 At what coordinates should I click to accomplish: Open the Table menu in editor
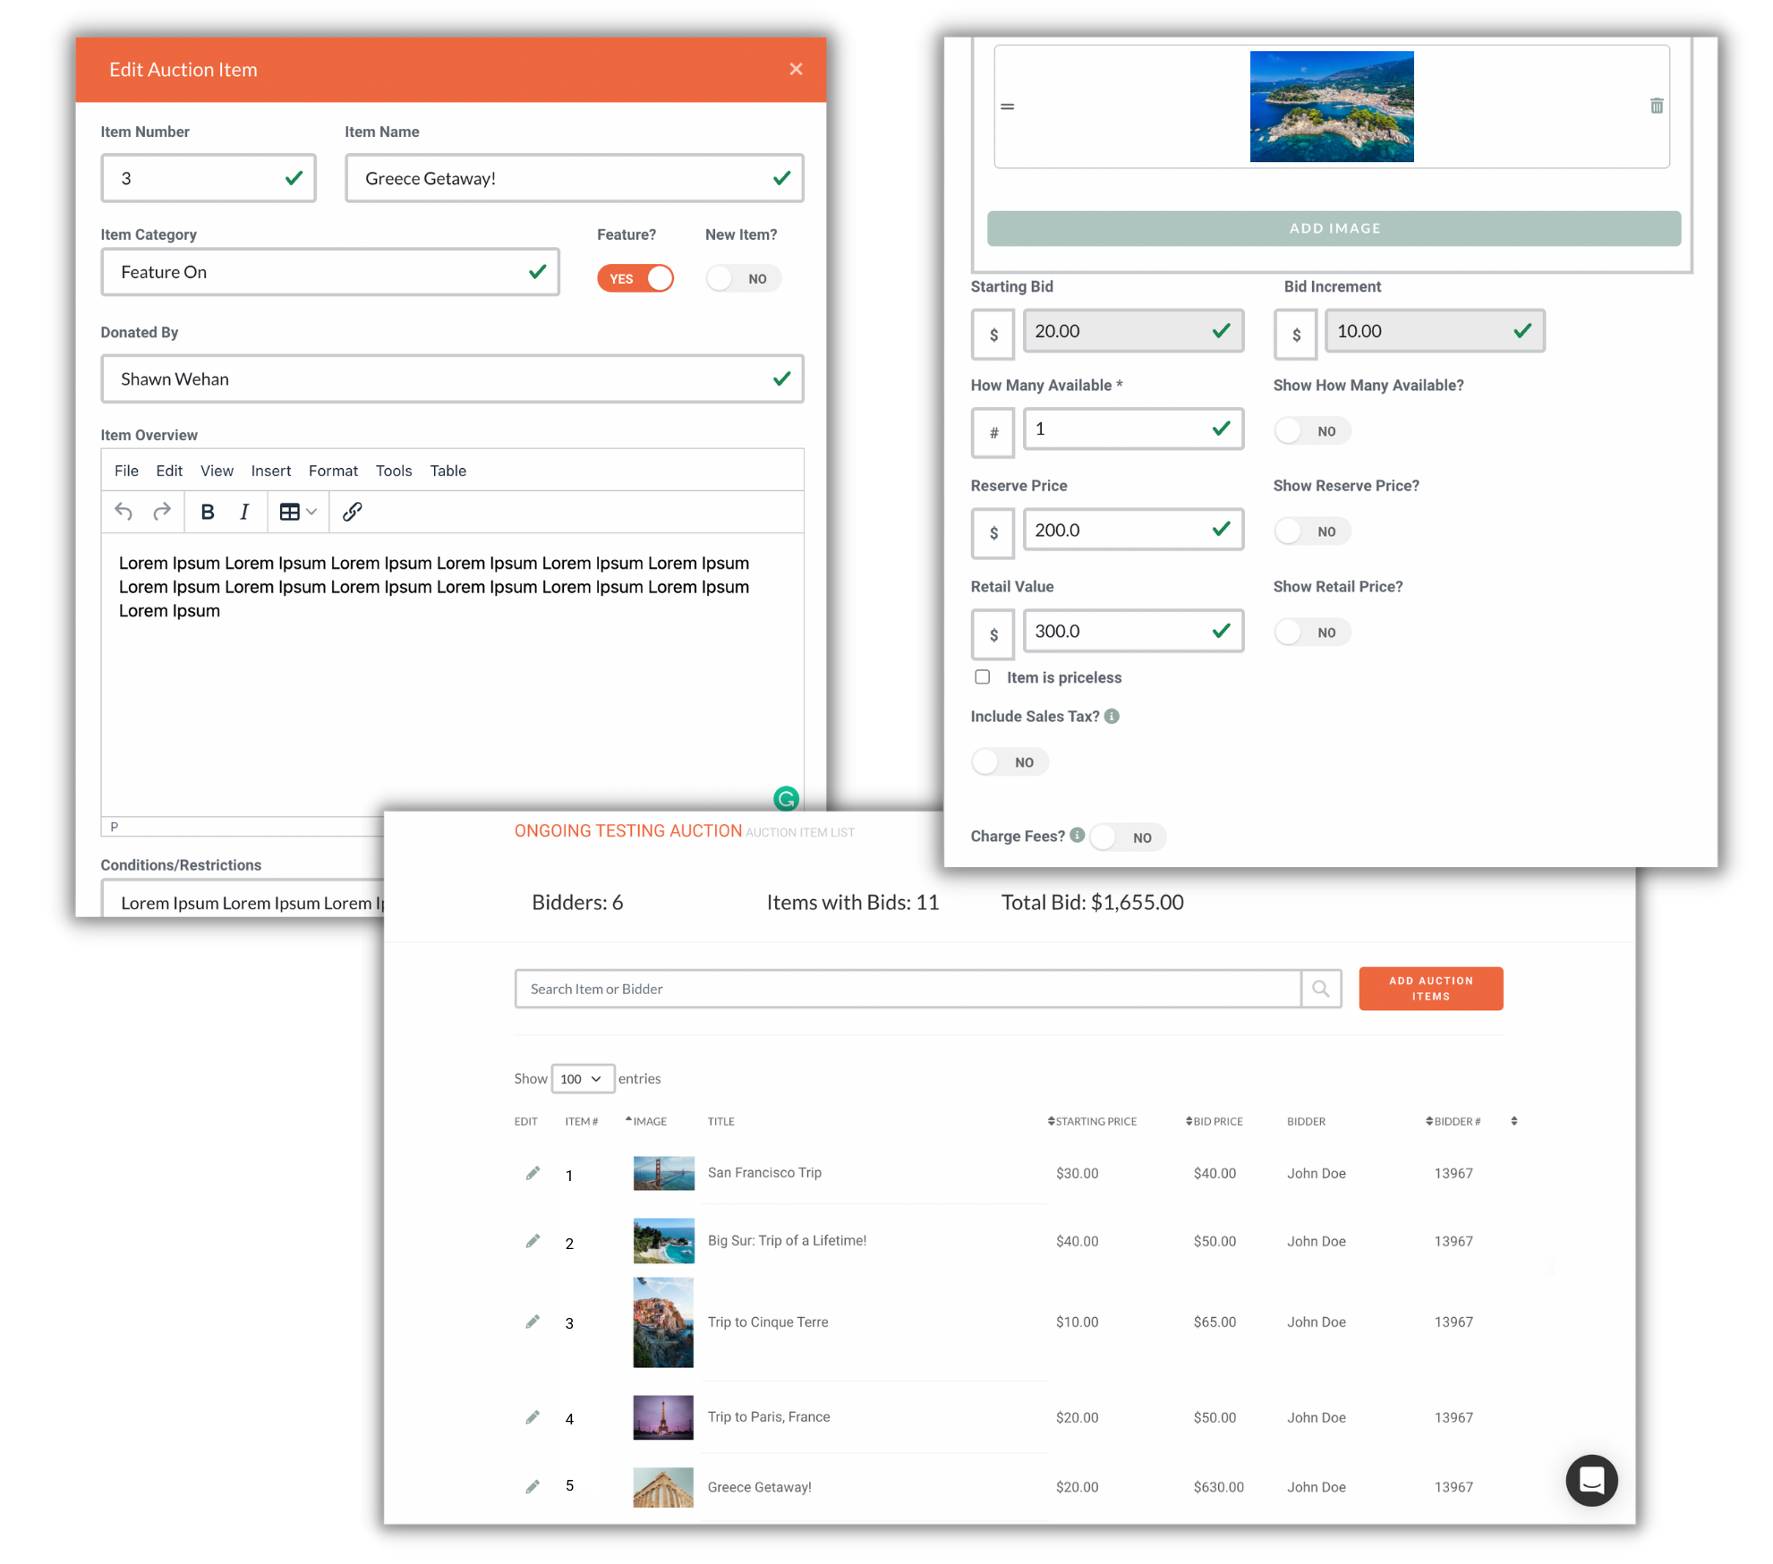coord(448,471)
